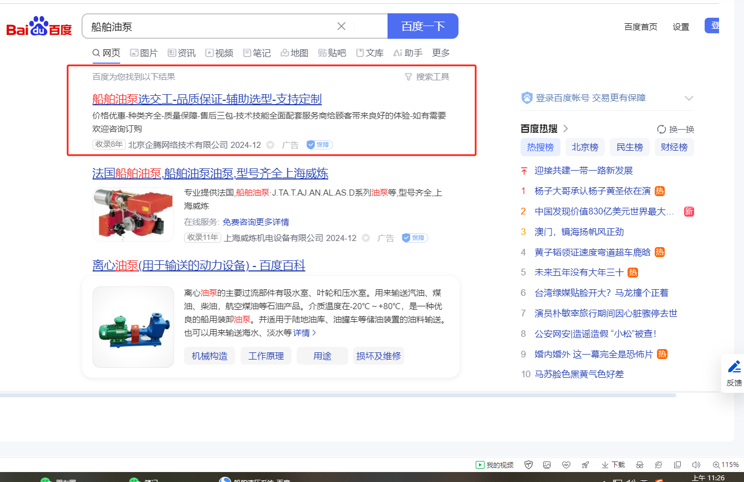Open the 离心油泵 百度百科 result link
744x482 pixels.
(x=198, y=266)
